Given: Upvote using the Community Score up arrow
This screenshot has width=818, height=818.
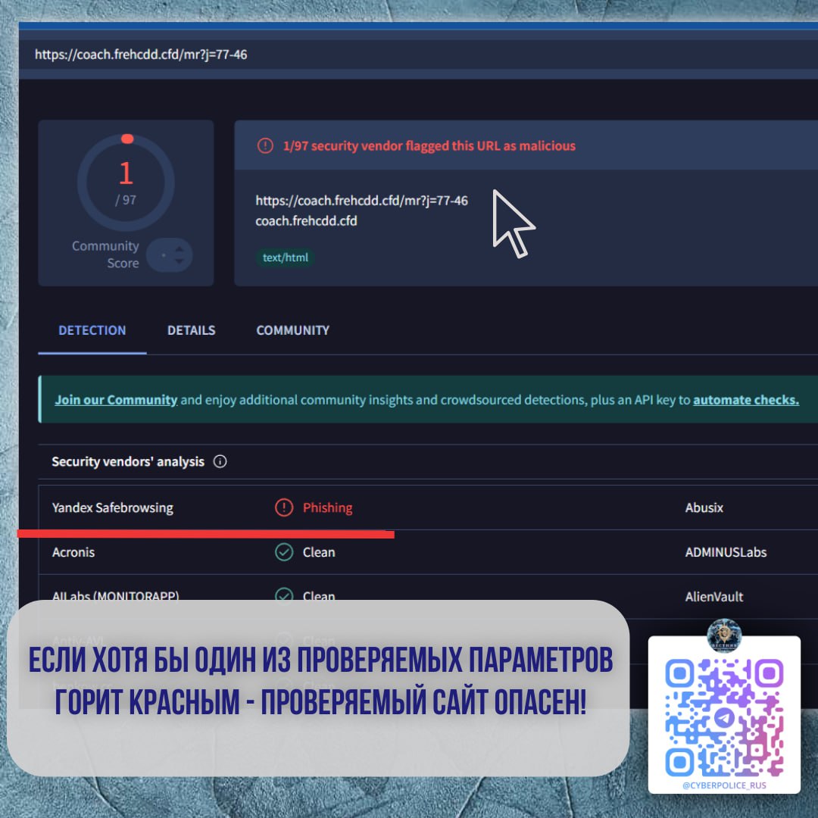Looking at the screenshot, I should 179,248.
